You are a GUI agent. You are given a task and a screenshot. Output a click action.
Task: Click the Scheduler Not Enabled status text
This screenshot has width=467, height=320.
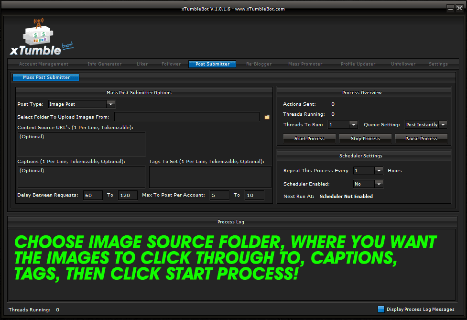346,196
